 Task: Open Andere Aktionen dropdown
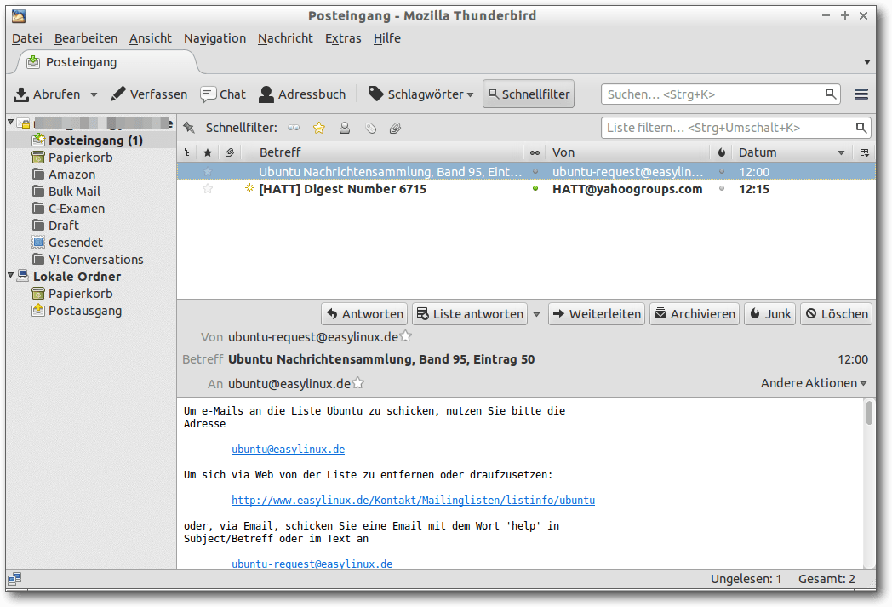(814, 383)
